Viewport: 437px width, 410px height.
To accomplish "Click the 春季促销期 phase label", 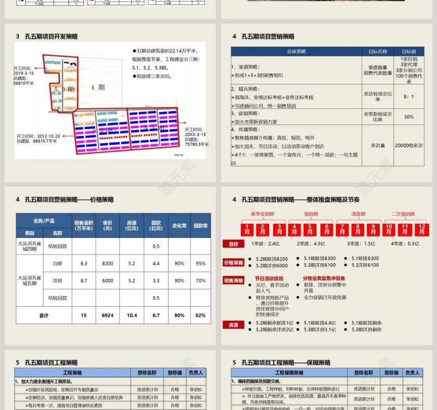I will (263, 214).
